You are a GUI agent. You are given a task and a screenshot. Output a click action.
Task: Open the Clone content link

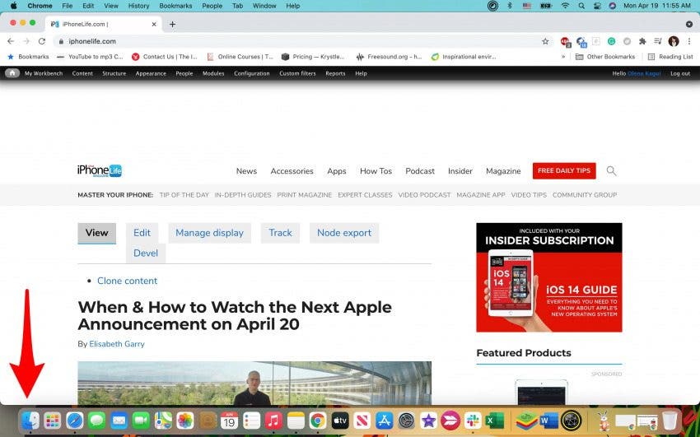127,281
